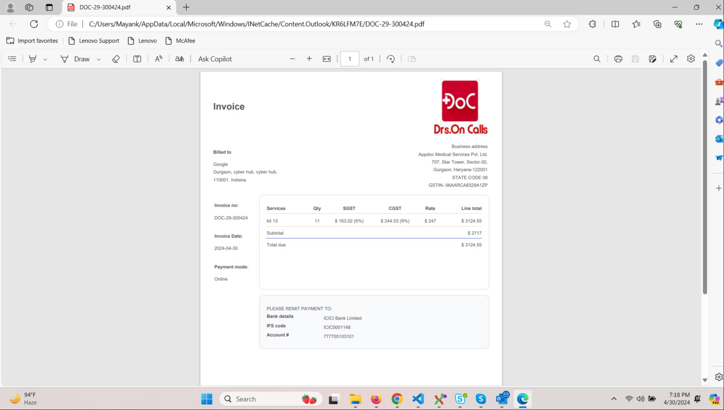Enter full screen mode

click(674, 59)
